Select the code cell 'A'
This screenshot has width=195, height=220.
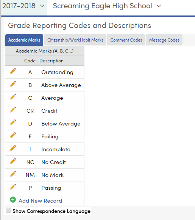(x=30, y=72)
